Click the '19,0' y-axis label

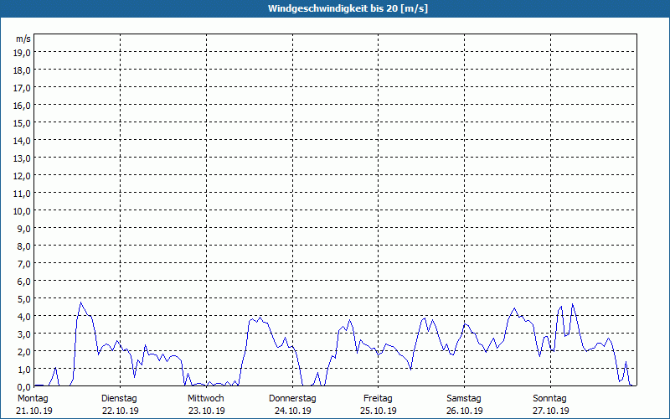coord(23,52)
